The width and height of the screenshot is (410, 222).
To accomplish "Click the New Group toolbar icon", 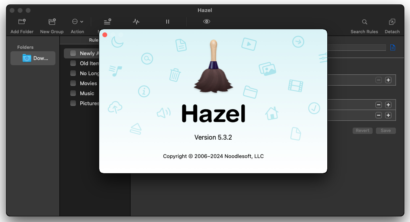I will (52, 22).
